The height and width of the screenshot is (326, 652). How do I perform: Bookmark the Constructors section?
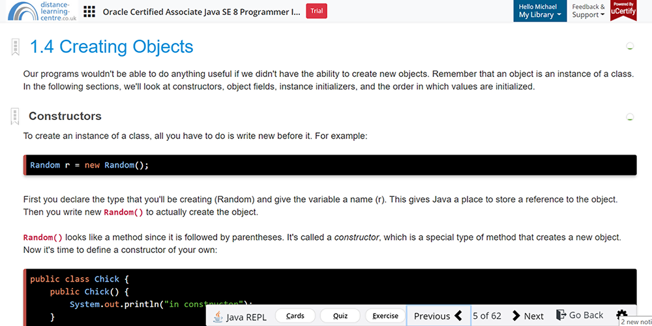tap(14, 117)
